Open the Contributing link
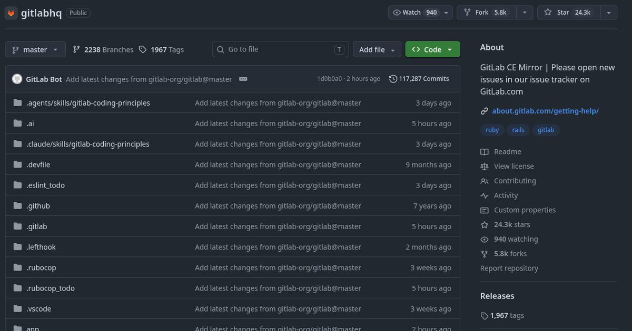 [515, 181]
